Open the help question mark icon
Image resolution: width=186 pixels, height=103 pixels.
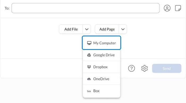click(x=132, y=68)
